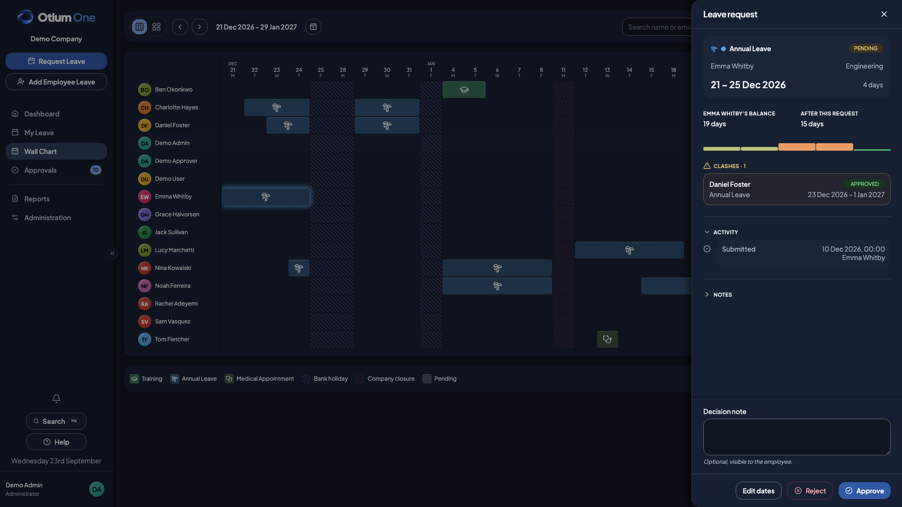Select Wall Chart menu item

56,151
